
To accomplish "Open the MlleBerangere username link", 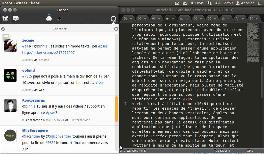I will [x=35, y=130].
